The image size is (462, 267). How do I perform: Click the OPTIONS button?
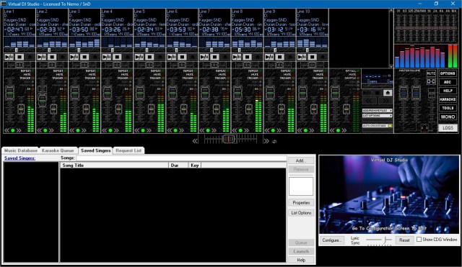(x=448, y=73)
